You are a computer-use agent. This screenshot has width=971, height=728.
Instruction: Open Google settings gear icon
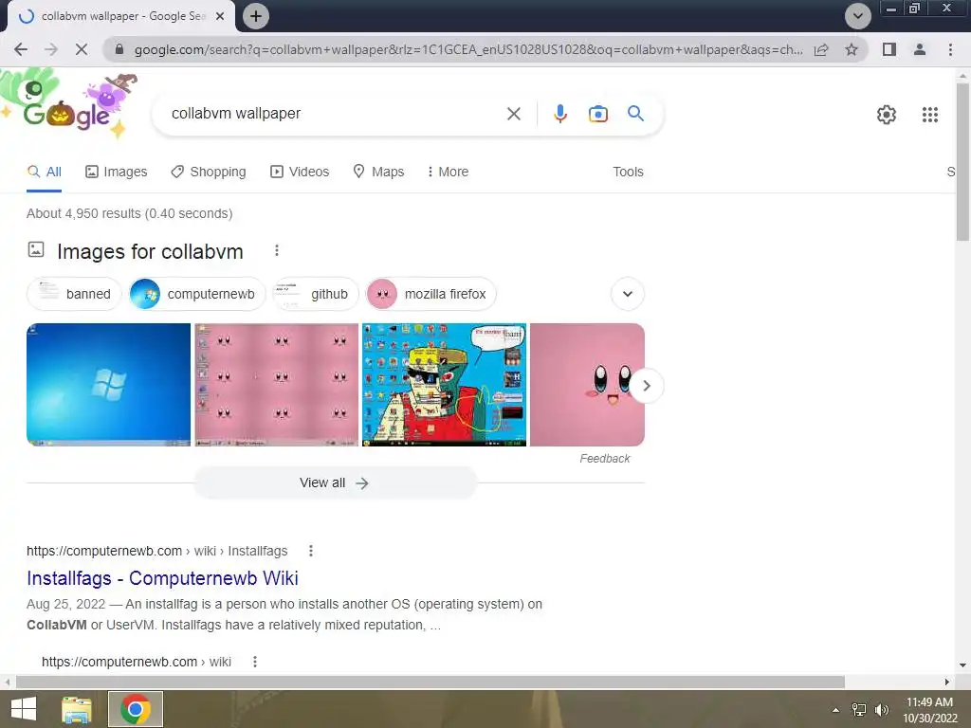tap(887, 115)
